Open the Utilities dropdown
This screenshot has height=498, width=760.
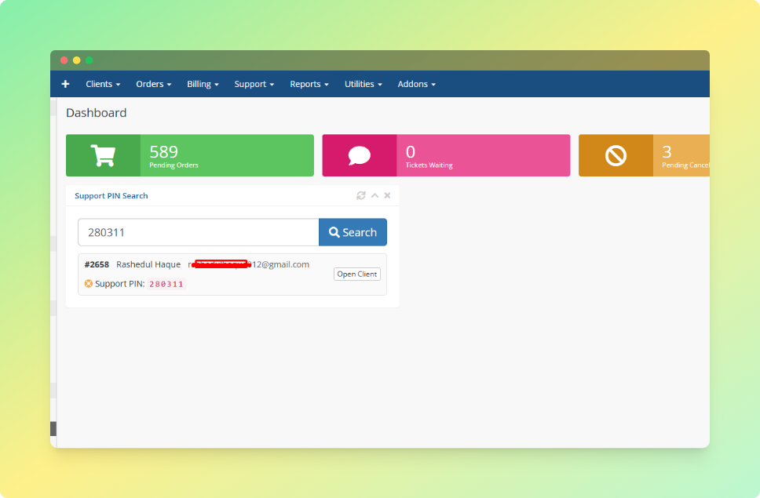tap(363, 84)
